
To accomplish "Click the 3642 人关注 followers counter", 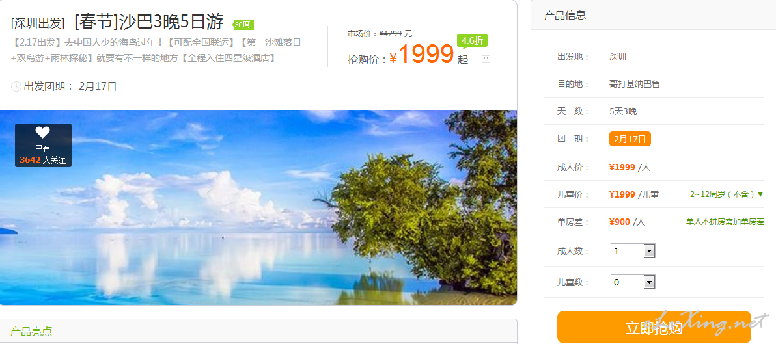I will pyautogui.click(x=42, y=160).
